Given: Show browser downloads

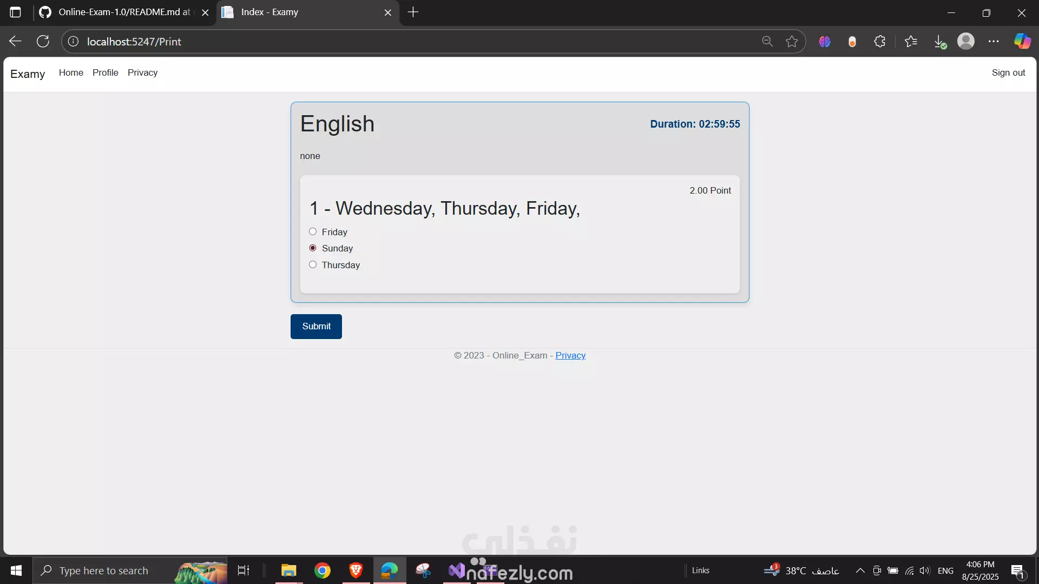Looking at the screenshot, I should [x=940, y=42].
